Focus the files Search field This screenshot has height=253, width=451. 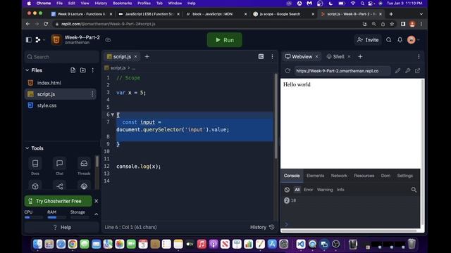pos(61,57)
